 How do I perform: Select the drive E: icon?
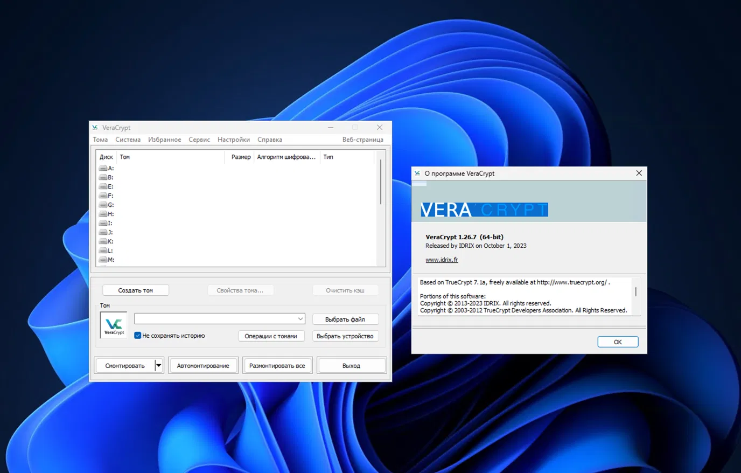pyautogui.click(x=103, y=187)
